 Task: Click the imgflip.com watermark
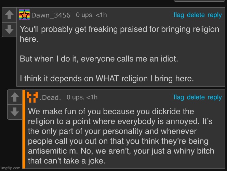(11, 168)
